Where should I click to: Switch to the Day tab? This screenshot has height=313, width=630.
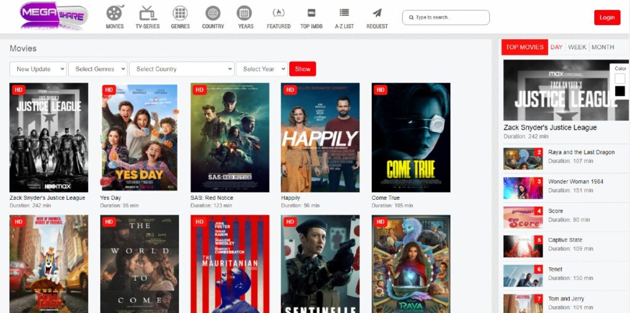click(x=556, y=47)
